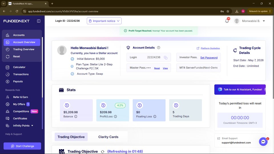The image size is (274, 154).
Task: Expand the Important notice dropdown
Action: click(104, 21)
